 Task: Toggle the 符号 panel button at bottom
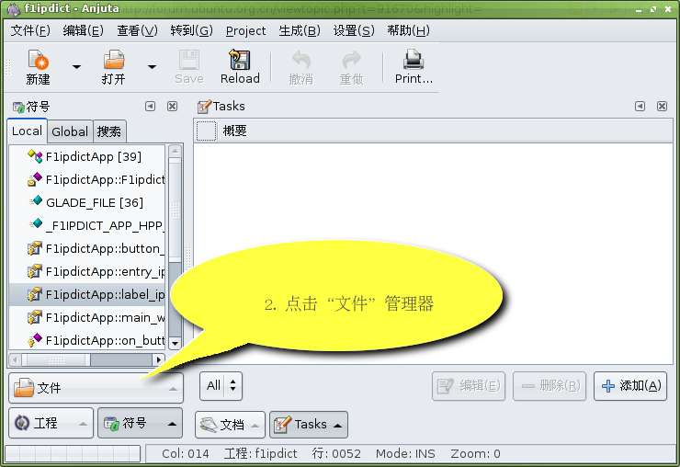point(141,423)
